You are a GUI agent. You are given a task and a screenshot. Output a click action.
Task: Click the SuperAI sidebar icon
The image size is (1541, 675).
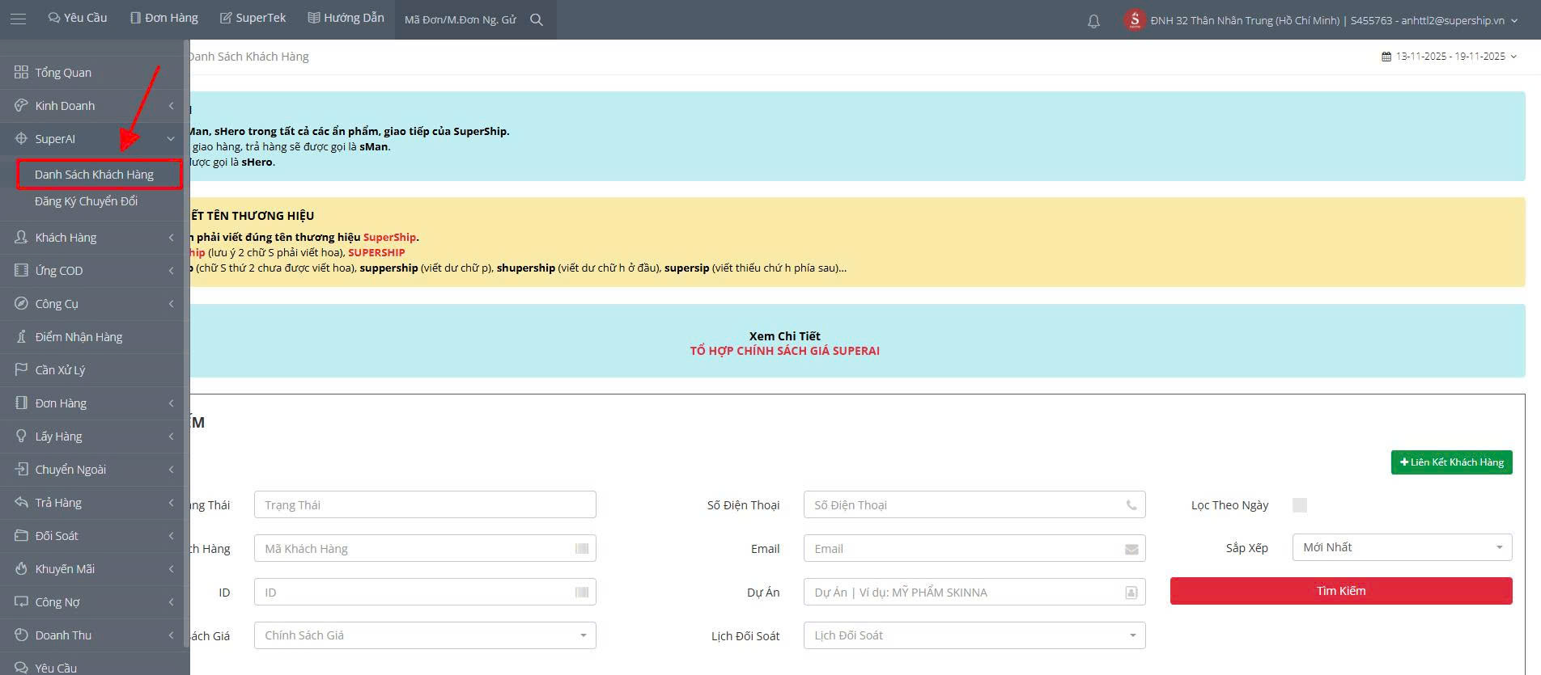point(21,139)
